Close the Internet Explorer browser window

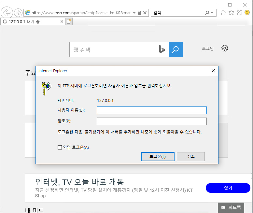coord(245,5)
